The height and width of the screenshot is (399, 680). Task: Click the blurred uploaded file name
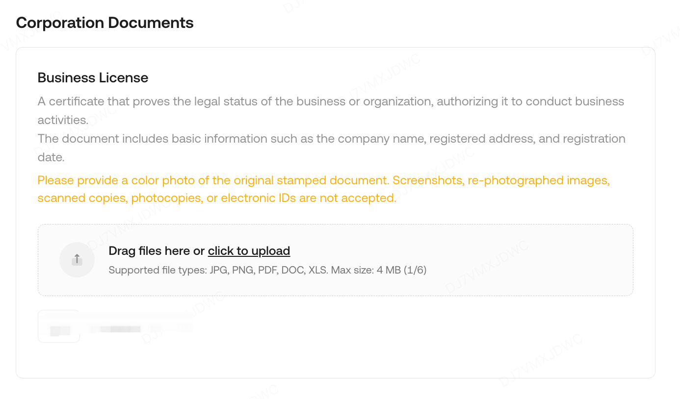(120, 329)
